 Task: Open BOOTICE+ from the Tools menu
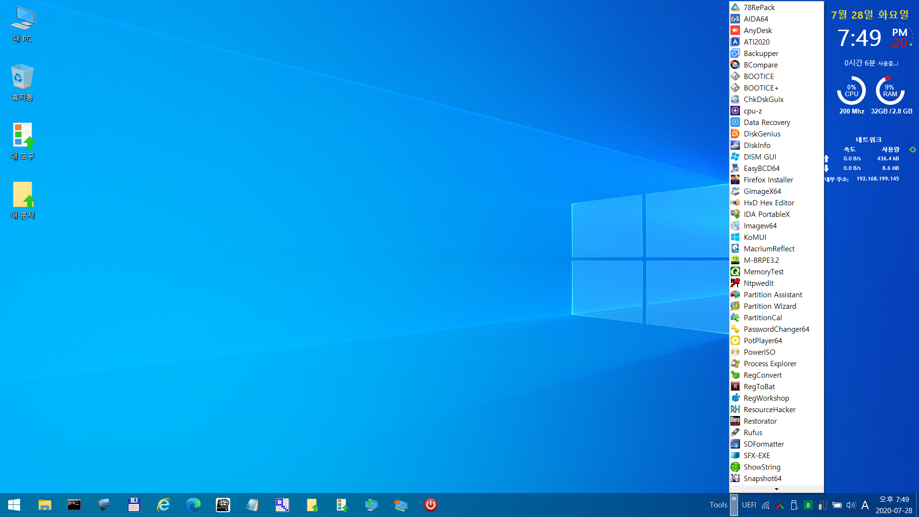[776, 88]
